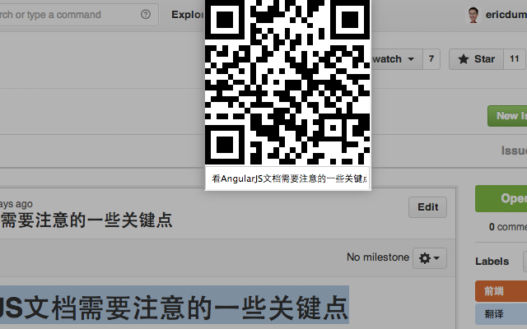Click the 0 comments text
This screenshot has width=527, height=329.
coord(508,227)
